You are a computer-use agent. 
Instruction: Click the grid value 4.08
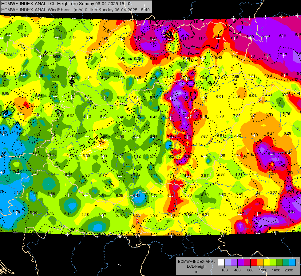pyautogui.click(x=221, y=155)
